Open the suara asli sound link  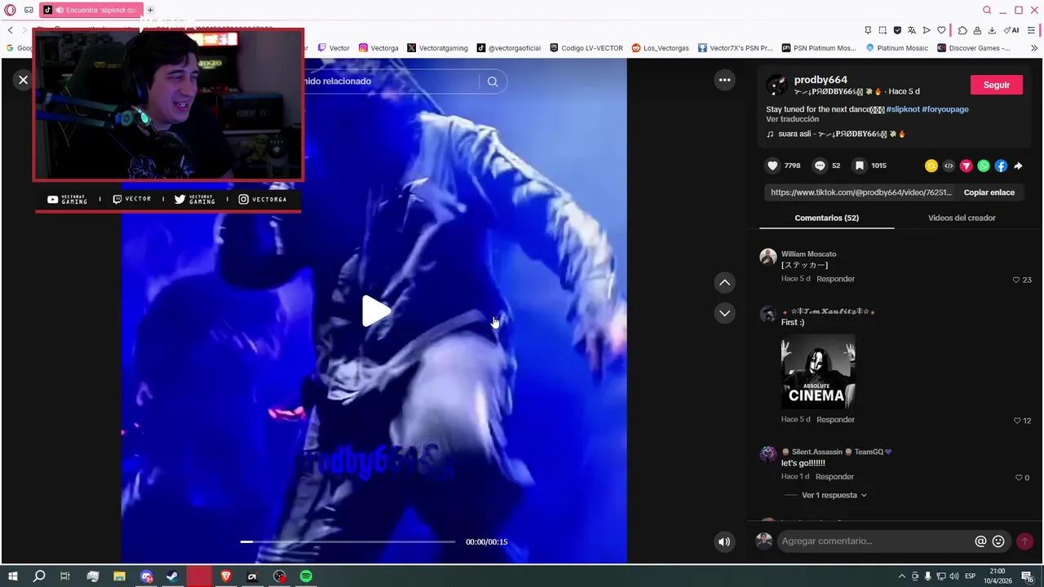click(x=836, y=134)
